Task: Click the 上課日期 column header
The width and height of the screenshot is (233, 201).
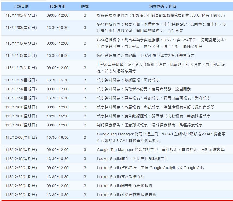Action: pos(21,6)
